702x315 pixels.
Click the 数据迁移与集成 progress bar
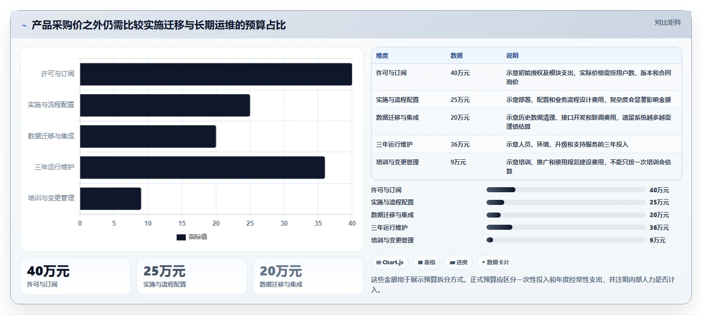point(566,215)
